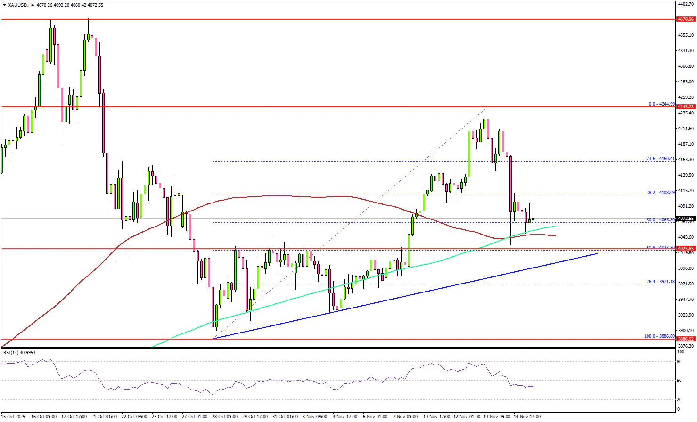Viewport: 697px width, 422px height.
Task: Click the RSI scale value 50
Action: (x=679, y=380)
